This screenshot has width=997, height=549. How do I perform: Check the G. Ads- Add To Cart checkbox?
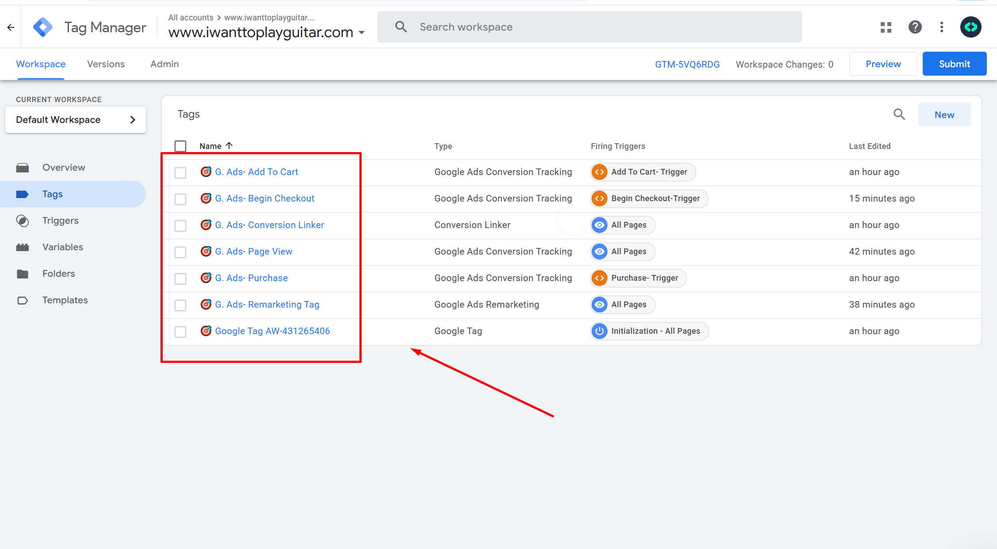point(180,172)
